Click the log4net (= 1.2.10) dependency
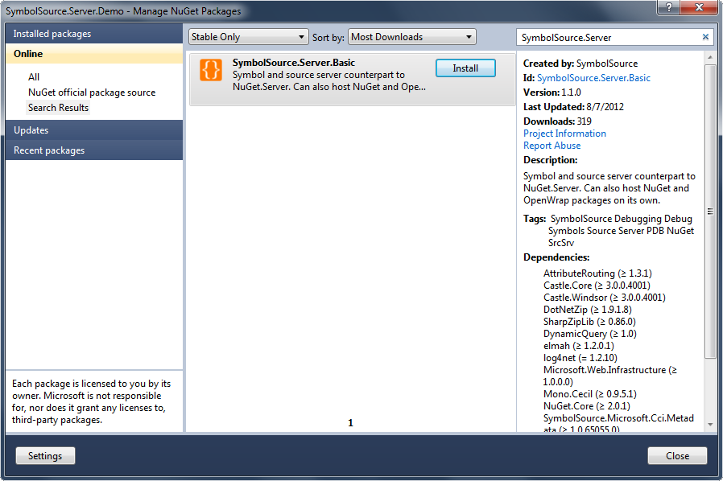This screenshot has height=481, width=723. point(580,357)
